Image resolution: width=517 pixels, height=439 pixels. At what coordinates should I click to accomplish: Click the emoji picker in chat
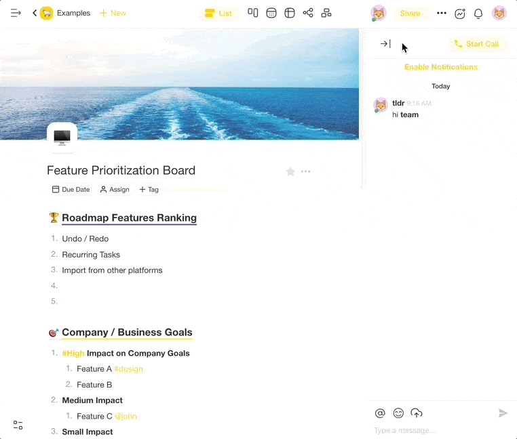point(398,413)
